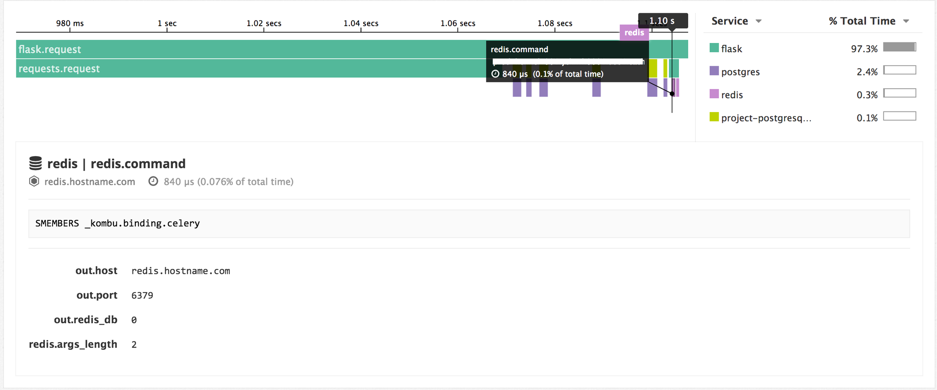This screenshot has width=937, height=390.
Task: Click the clock icon in redis.command tooltip
Action: pos(495,74)
